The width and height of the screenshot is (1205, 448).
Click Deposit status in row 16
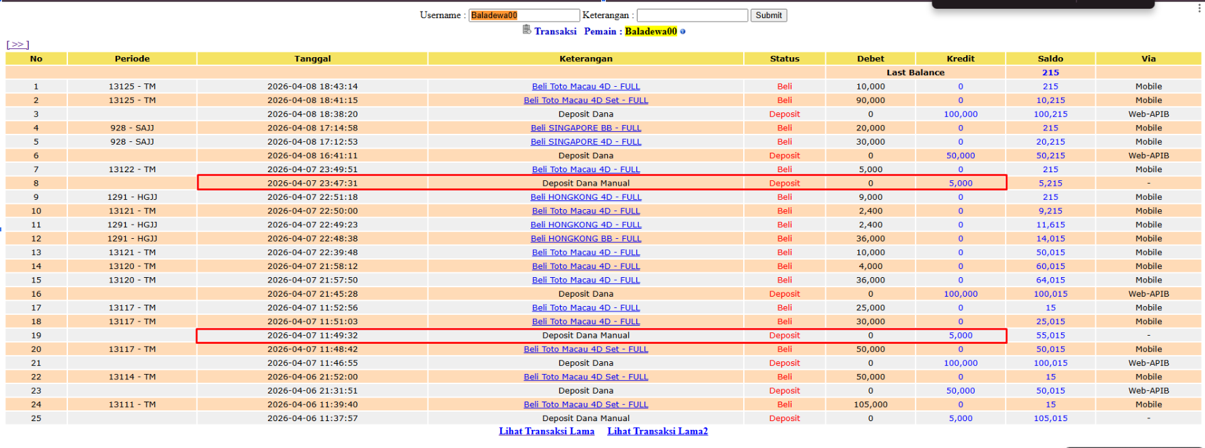pyautogui.click(x=784, y=294)
